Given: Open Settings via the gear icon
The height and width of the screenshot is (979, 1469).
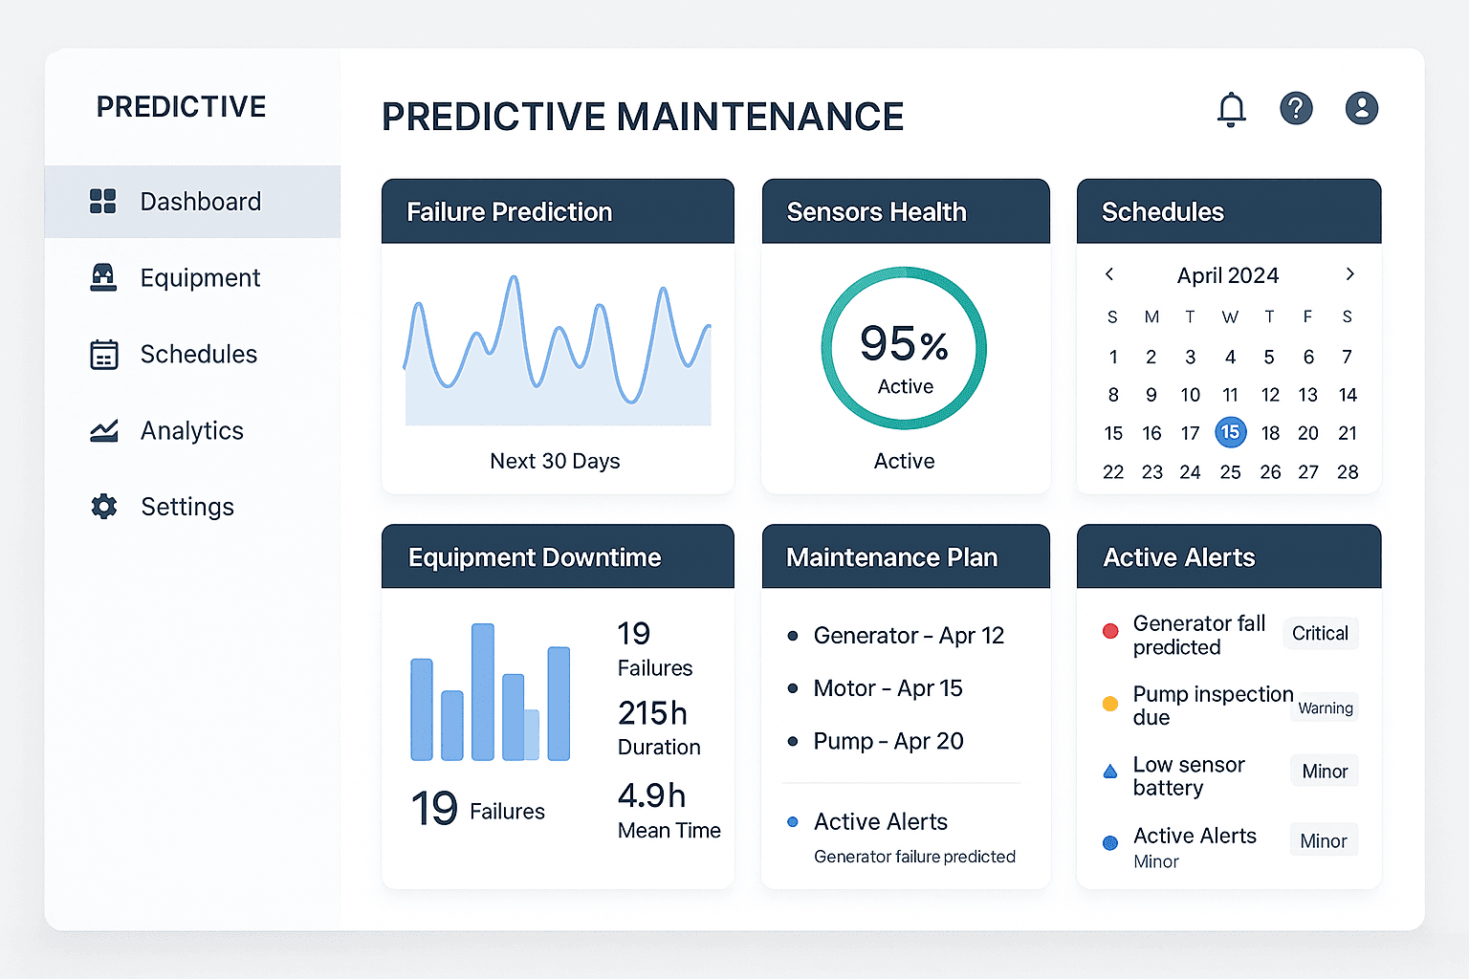Looking at the screenshot, I should coord(103,507).
